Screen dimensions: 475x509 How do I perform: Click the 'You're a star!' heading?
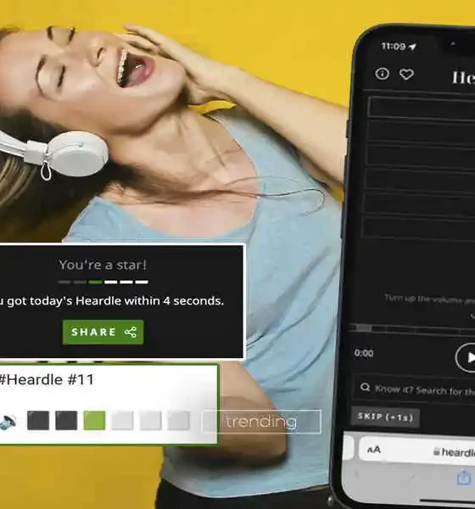[x=103, y=265]
